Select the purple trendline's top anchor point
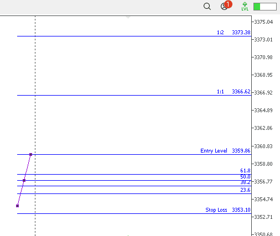 [31, 154]
